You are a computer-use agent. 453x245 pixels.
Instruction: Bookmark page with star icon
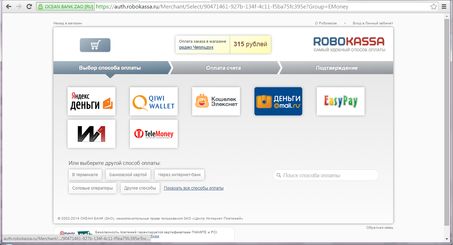pos(434,6)
